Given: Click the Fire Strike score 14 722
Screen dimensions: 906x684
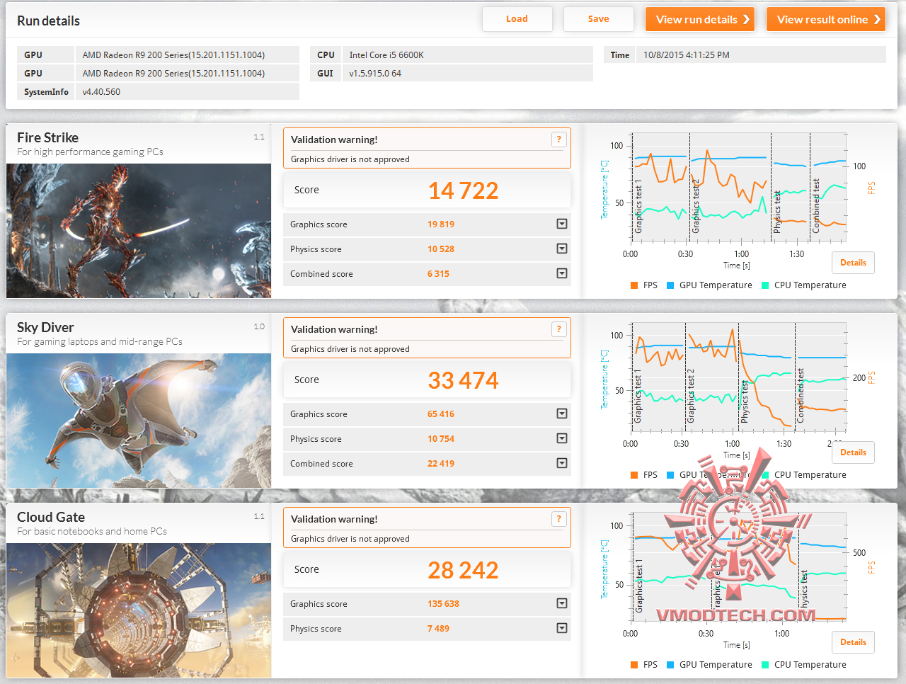Looking at the screenshot, I should [x=463, y=190].
